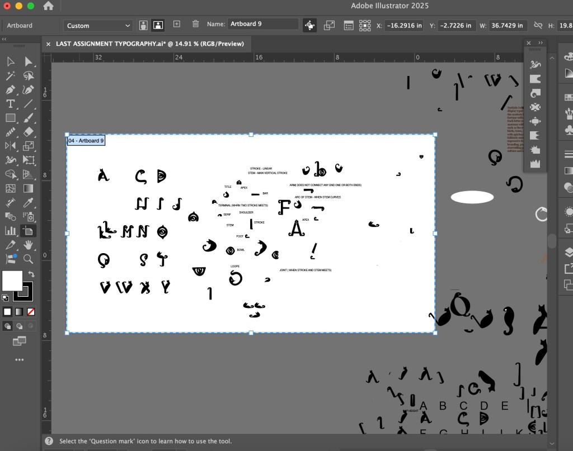Click the Delete Artboard trash icon
573x451 pixels.
195,25
